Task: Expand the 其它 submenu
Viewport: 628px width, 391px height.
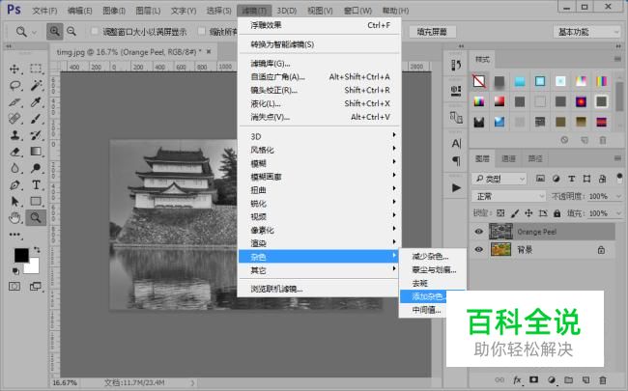Action: coord(319,270)
